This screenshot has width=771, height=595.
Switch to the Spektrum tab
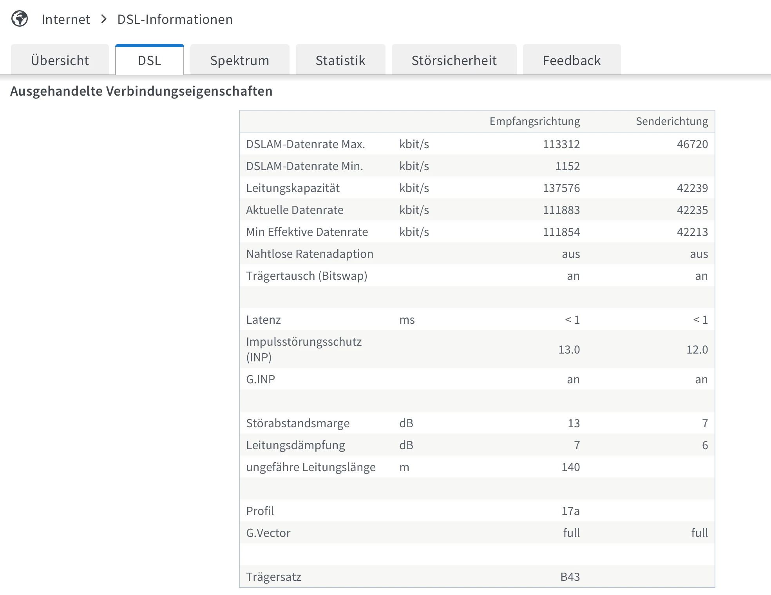239,60
